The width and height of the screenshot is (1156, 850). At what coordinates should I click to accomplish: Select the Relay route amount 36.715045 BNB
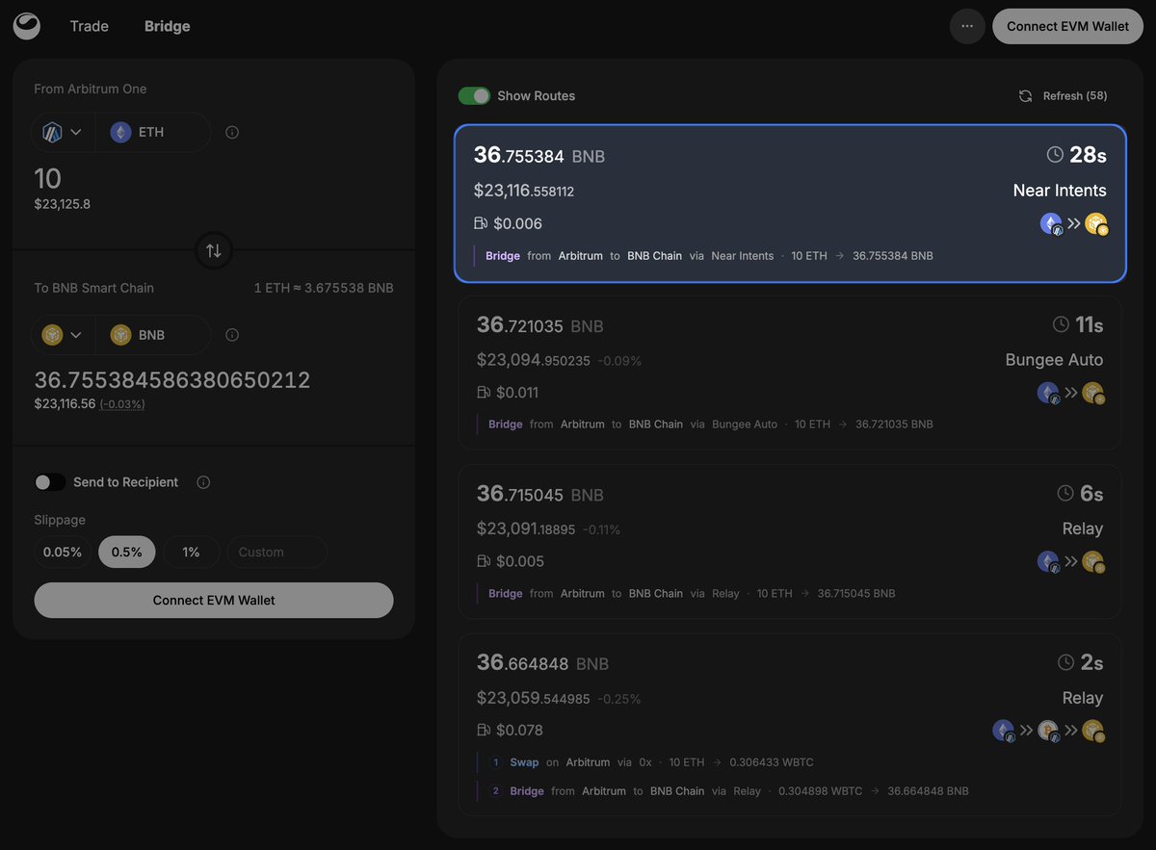tap(539, 494)
